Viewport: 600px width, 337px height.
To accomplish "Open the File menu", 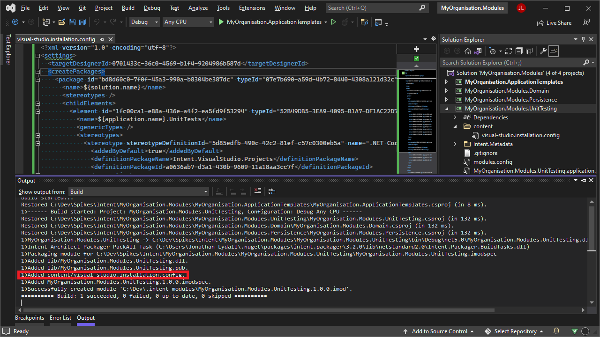I will click(25, 8).
